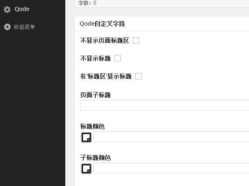Click the 子标题颜色 field label

[96, 158]
